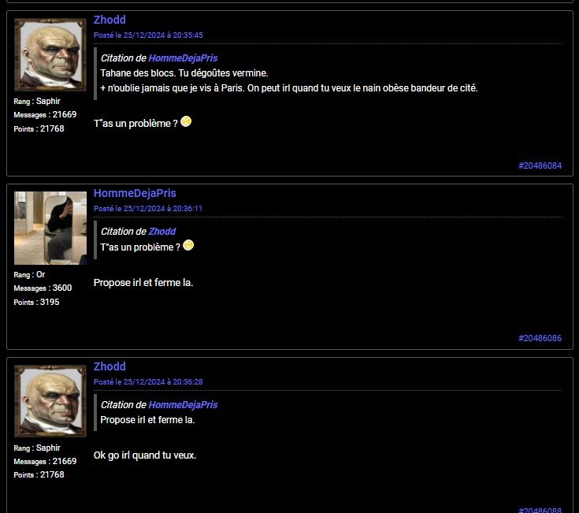The image size is (579, 513).
Task: Open permalink #20486088 at the bottom
Action: (x=540, y=510)
